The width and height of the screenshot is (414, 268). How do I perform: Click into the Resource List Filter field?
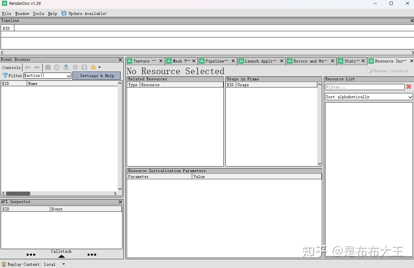[365, 87]
